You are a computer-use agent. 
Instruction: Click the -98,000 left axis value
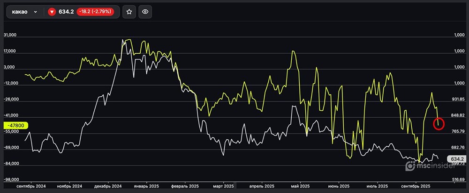point(10,180)
